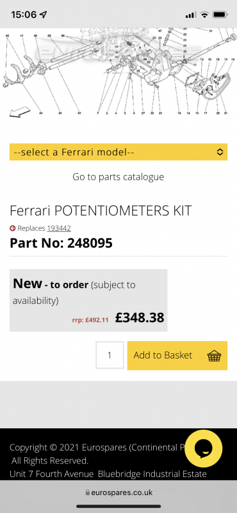Add the potentiometers kit to basket
Viewport: 237px width, 513px height.
177,356
